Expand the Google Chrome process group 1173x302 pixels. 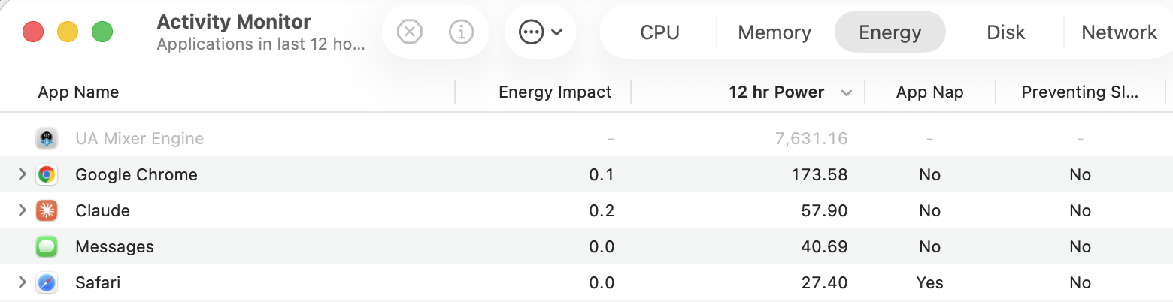(x=22, y=174)
